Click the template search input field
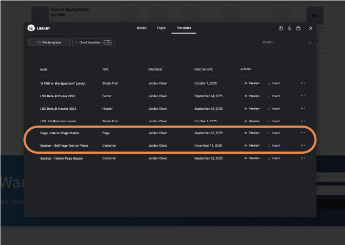This screenshot has width=345, height=245. point(284,42)
